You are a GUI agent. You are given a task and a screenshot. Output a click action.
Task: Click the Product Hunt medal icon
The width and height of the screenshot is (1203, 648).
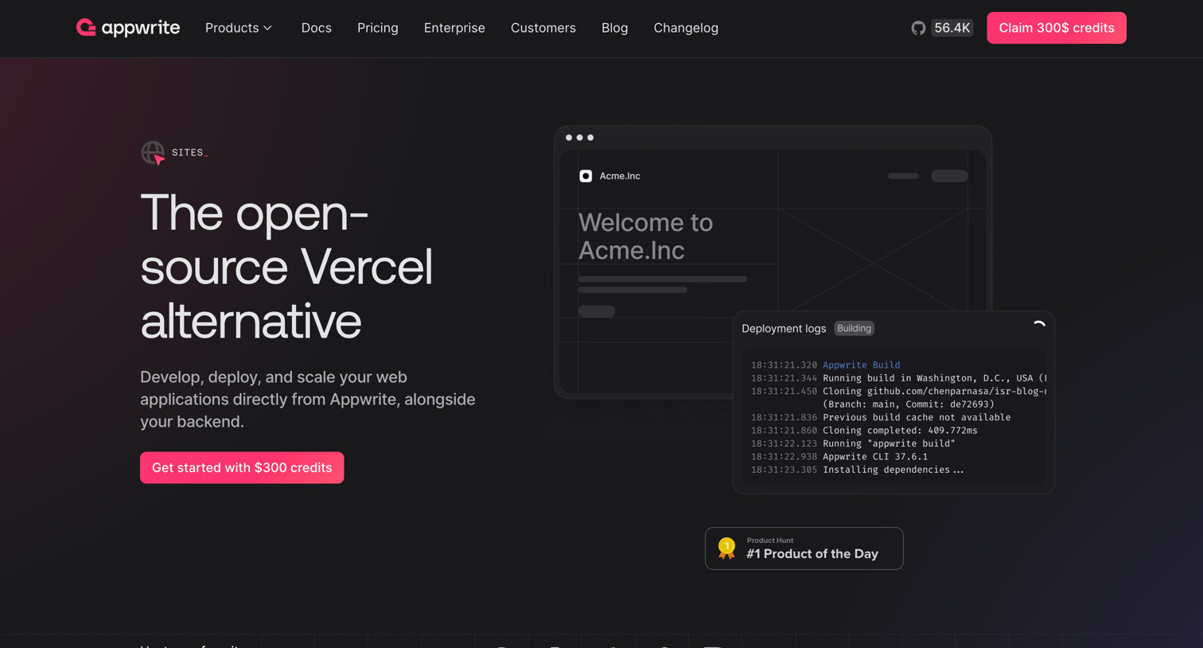click(726, 548)
